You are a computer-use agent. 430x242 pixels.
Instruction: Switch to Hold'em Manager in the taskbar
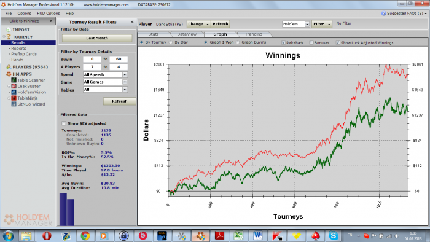point(200,236)
